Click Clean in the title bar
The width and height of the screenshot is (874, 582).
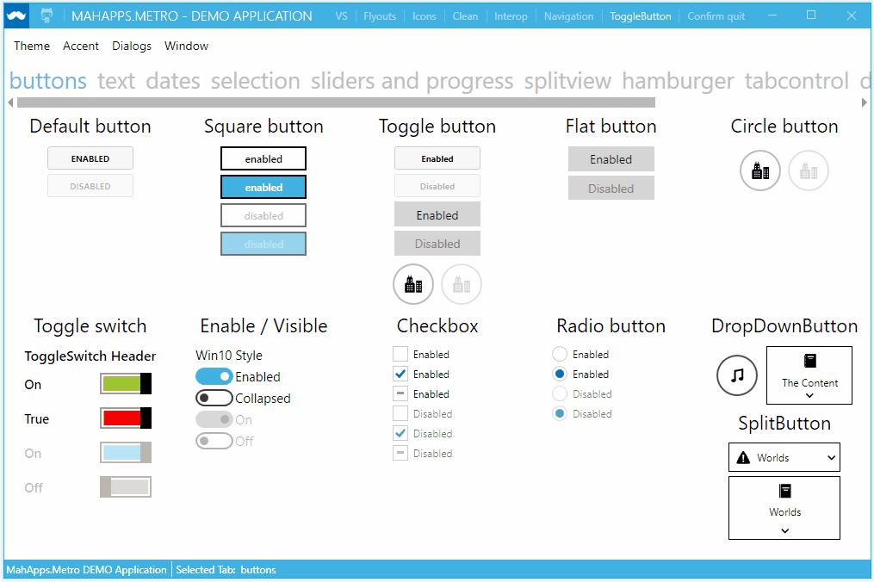(x=465, y=16)
